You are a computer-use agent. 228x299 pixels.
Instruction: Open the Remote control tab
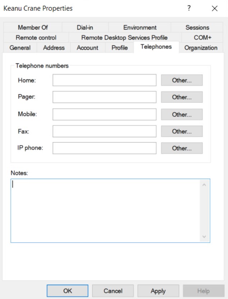(36, 37)
